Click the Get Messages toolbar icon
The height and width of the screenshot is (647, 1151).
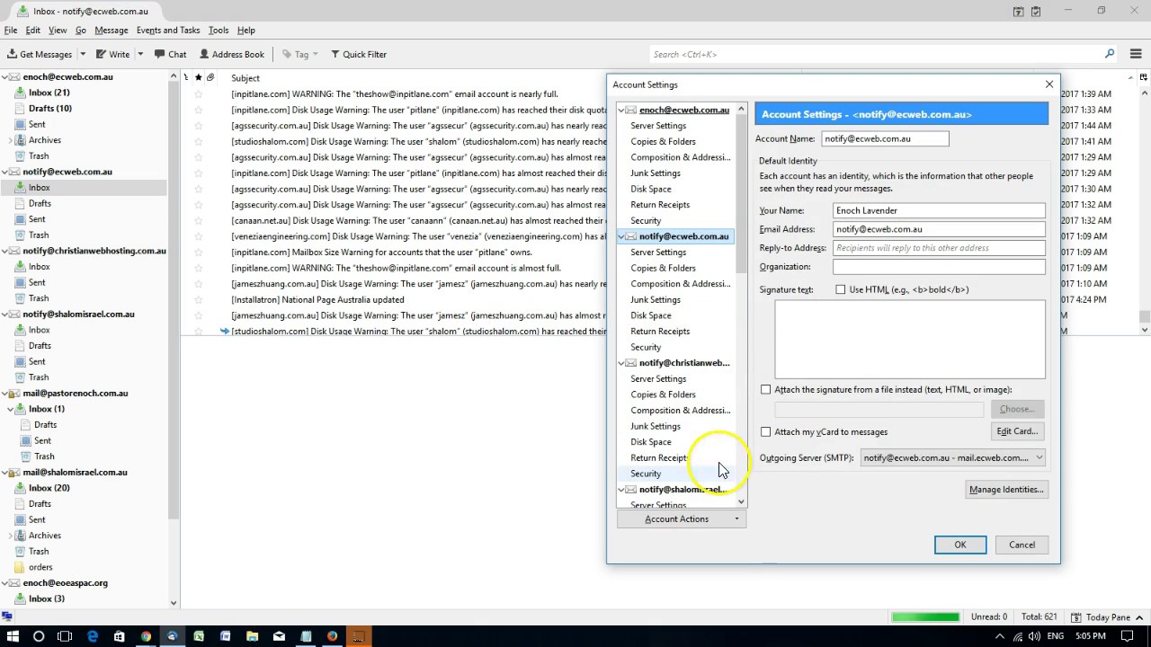tap(12, 54)
